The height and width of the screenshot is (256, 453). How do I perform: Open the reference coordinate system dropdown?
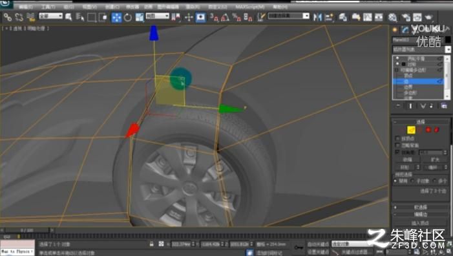click(157, 16)
